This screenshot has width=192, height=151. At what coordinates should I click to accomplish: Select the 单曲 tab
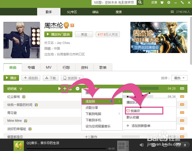click(13, 67)
